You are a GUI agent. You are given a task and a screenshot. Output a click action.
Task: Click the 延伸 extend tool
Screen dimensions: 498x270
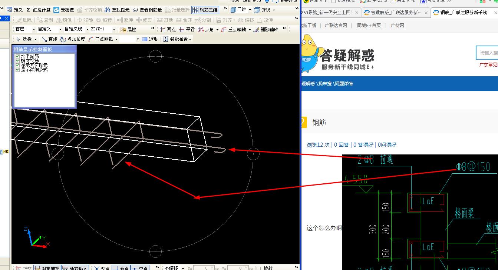(125, 20)
